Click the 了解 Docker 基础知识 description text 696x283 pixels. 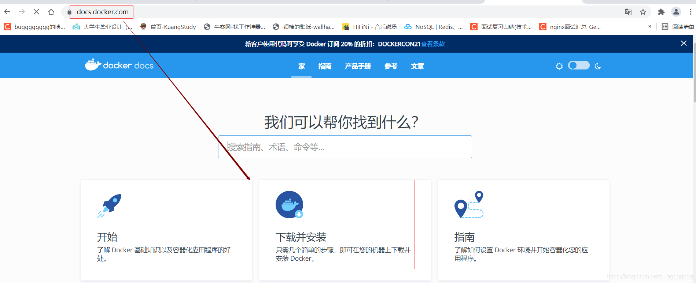pos(164,254)
